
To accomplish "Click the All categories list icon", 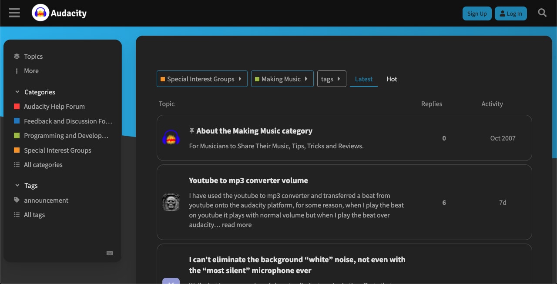I will [x=17, y=165].
